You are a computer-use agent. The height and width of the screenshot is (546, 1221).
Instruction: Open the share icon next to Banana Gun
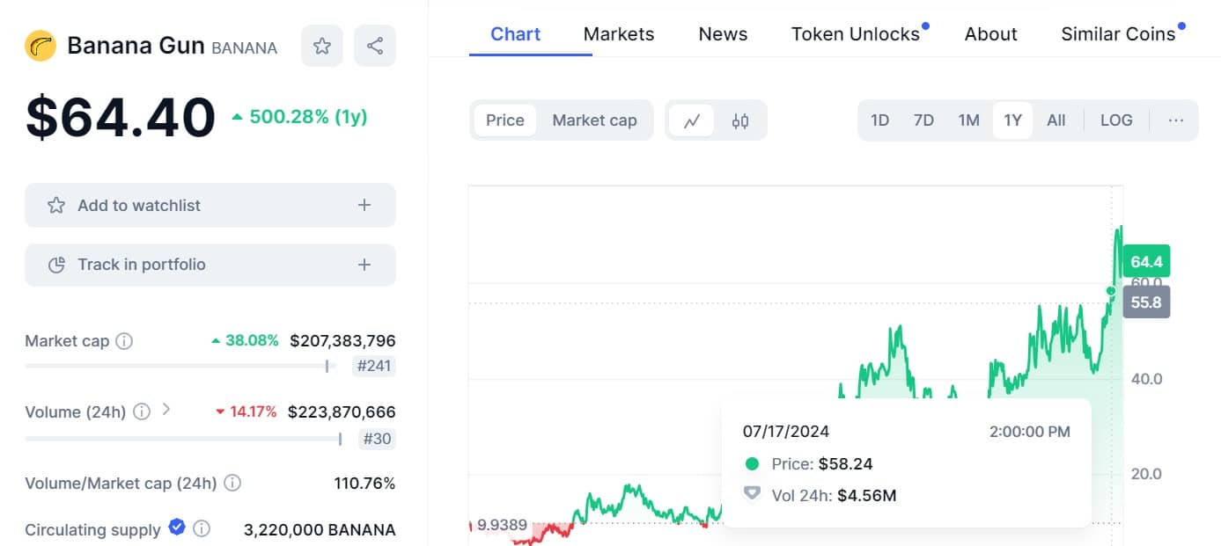point(375,46)
